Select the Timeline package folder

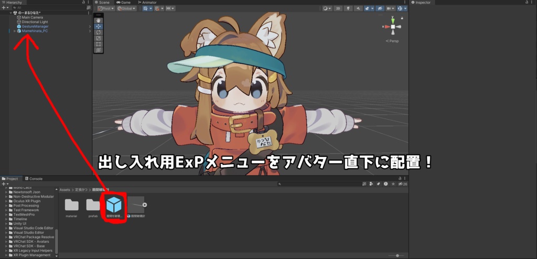coord(20,219)
